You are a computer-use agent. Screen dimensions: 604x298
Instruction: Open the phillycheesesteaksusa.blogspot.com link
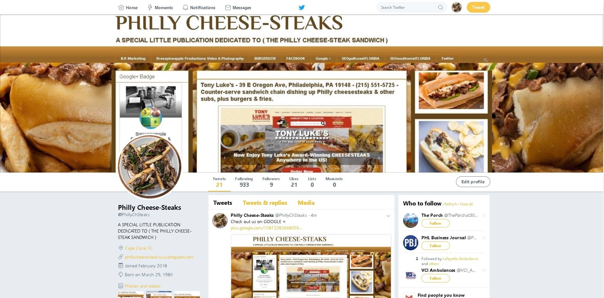(159, 257)
